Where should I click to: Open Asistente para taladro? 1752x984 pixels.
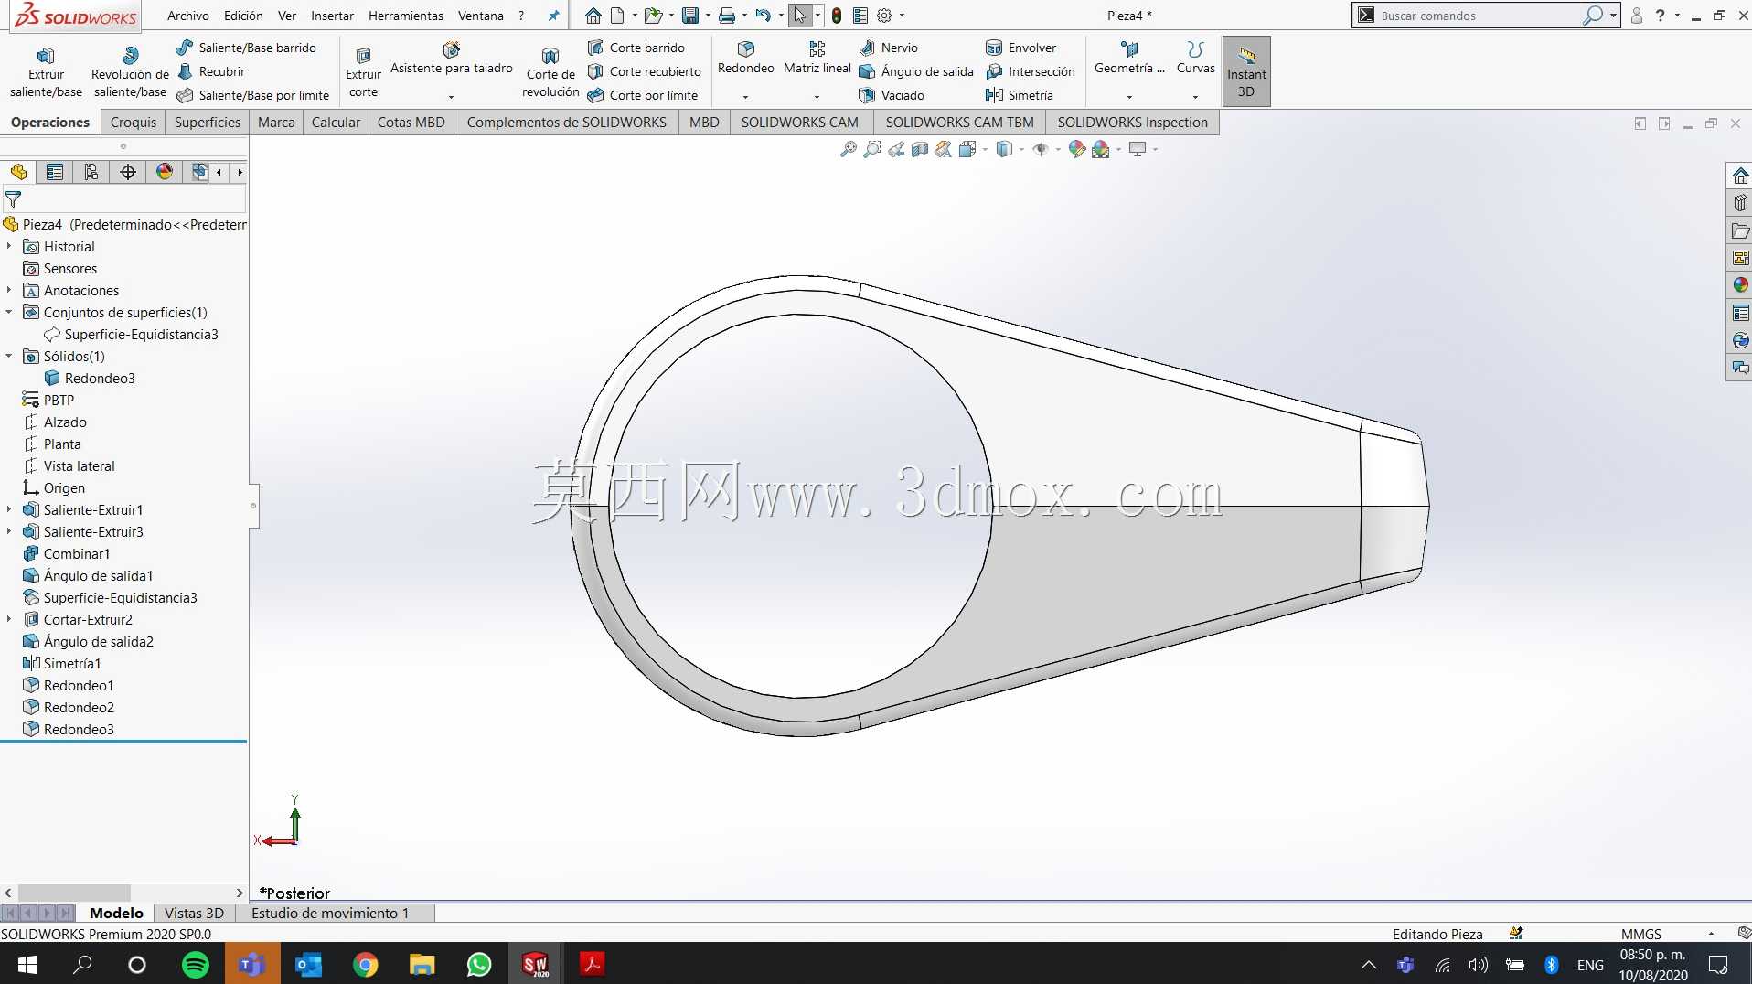pos(451,59)
